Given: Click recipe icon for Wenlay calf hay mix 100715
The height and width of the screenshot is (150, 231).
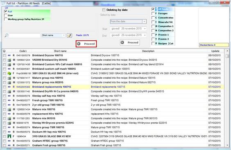Looking at the screenshot, I should click(x=9, y=96).
